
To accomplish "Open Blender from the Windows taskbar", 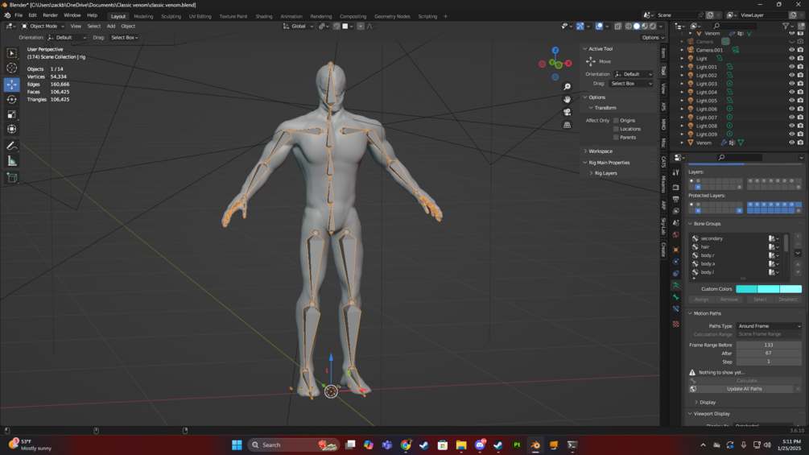I will [x=535, y=445].
